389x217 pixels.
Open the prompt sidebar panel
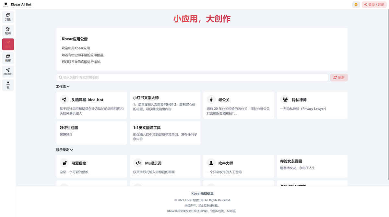coord(8,71)
